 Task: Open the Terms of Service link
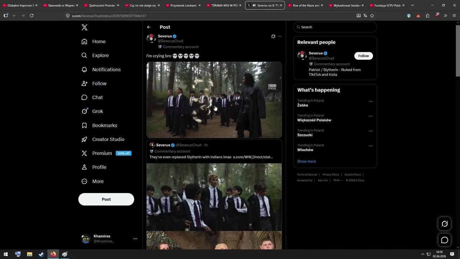pyautogui.click(x=307, y=175)
